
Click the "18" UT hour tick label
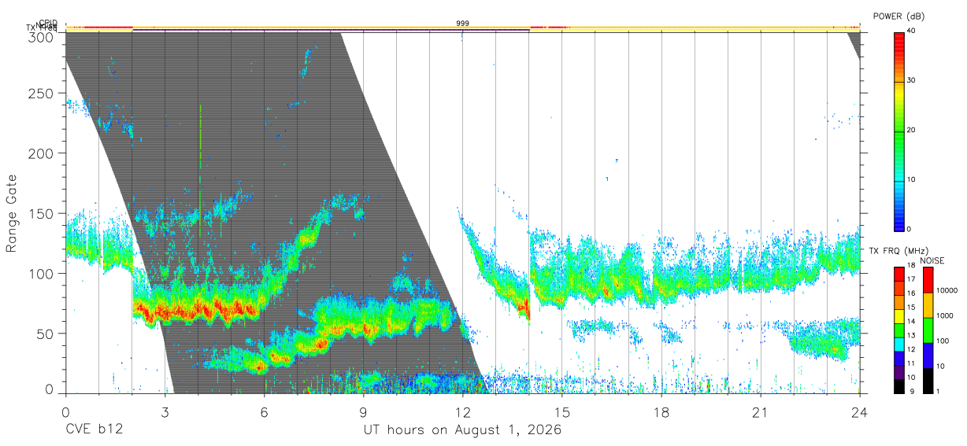[x=661, y=412]
